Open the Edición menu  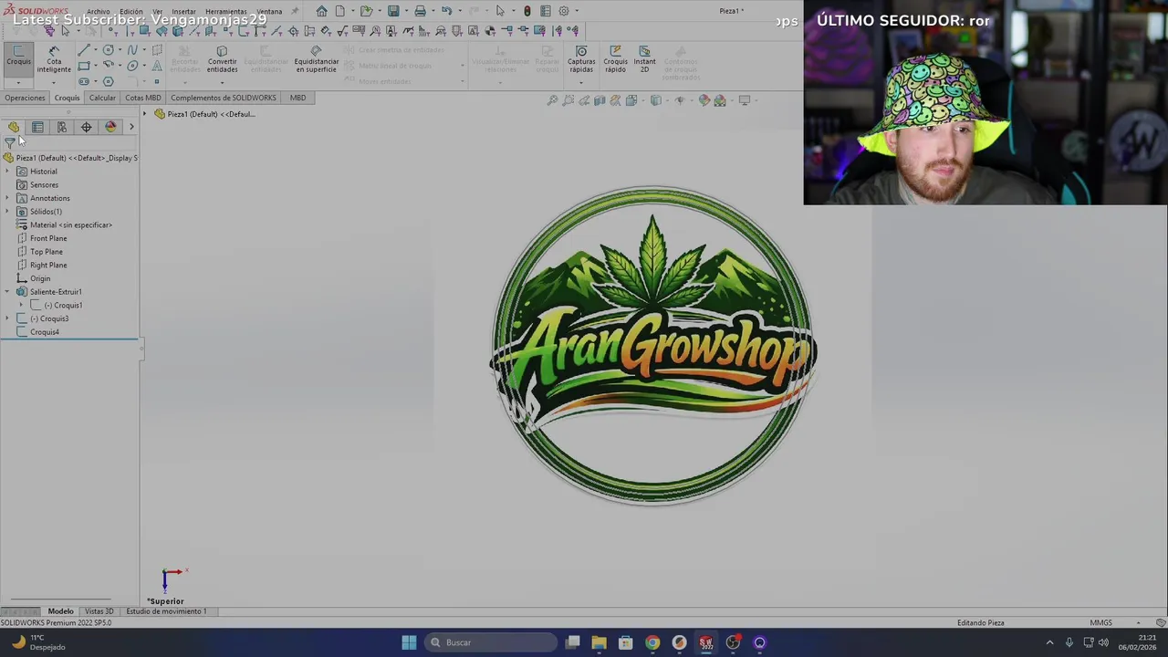point(130,12)
